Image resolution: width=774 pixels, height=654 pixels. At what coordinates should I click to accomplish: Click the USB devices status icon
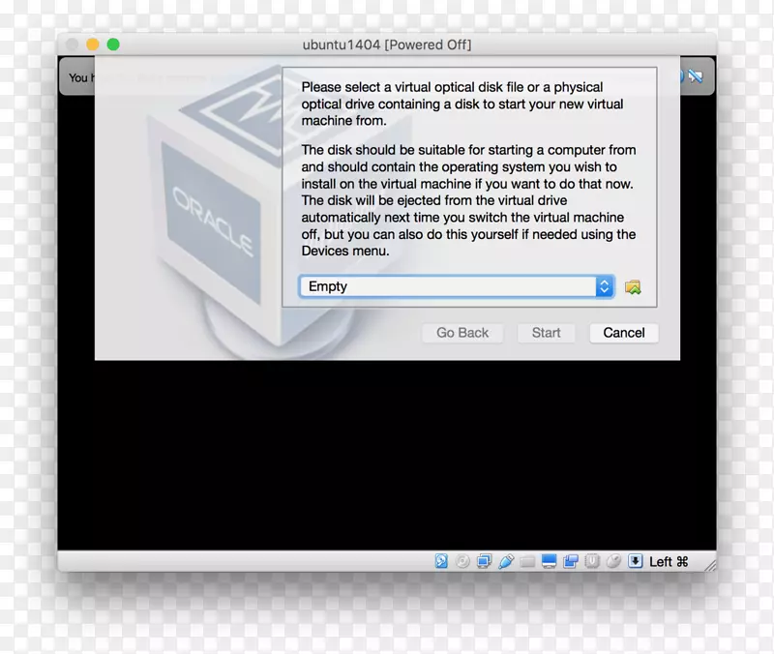pos(505,560)
